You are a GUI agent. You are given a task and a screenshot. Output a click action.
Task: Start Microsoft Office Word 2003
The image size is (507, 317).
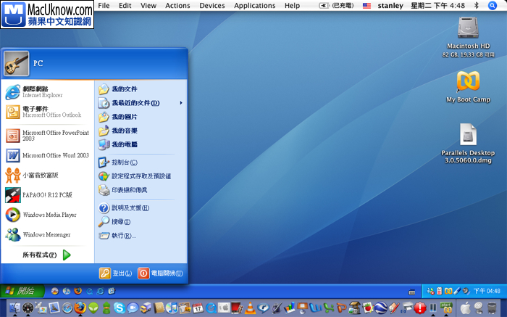click(x=47, y=155)
